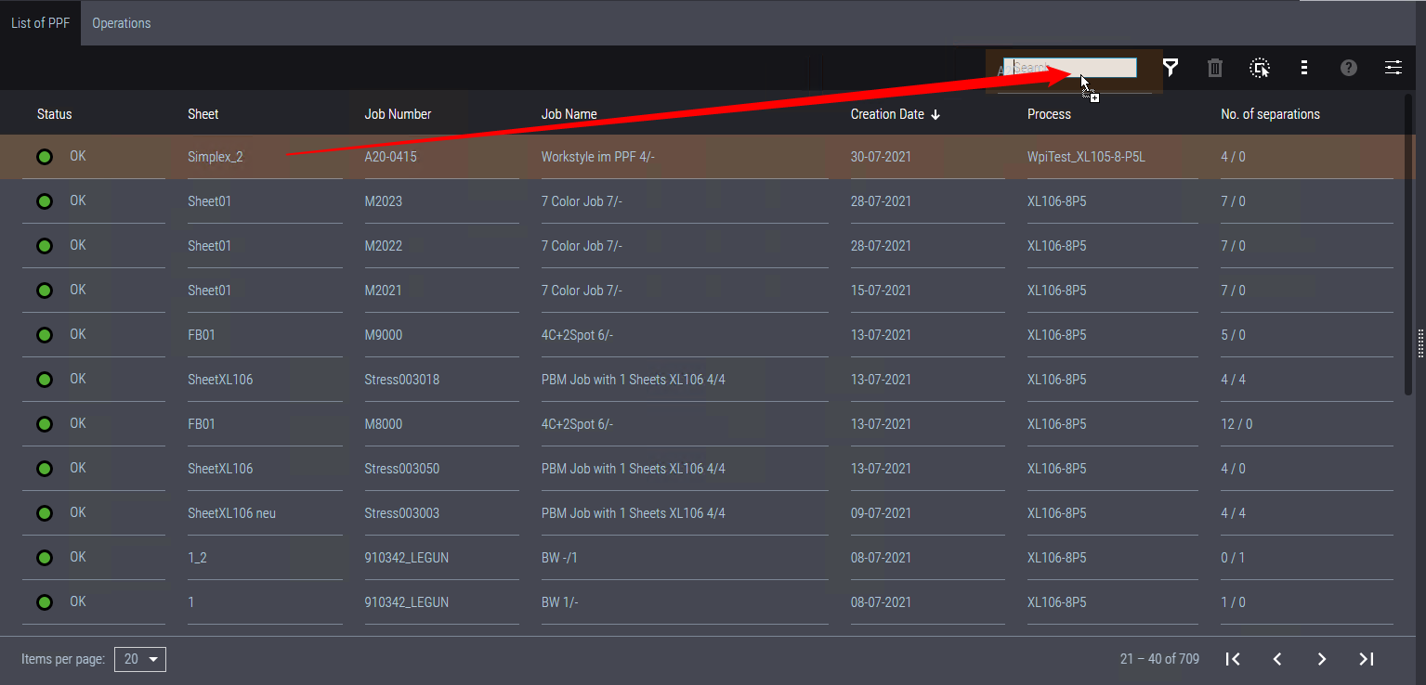Jump to the last page
Viewport: 1426px width, 685px height.
pos(1367,659)
